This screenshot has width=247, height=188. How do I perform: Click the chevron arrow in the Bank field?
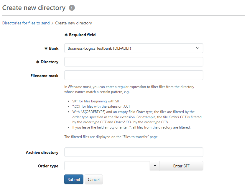tap(198, 48)
